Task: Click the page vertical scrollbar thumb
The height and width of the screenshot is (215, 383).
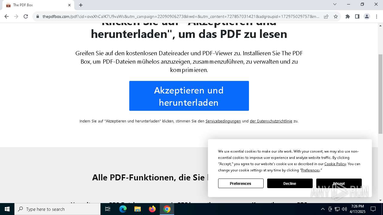Action: click(380, 94)
